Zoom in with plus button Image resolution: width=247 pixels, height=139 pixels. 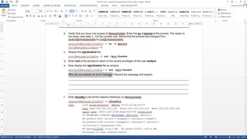(239, 137)
